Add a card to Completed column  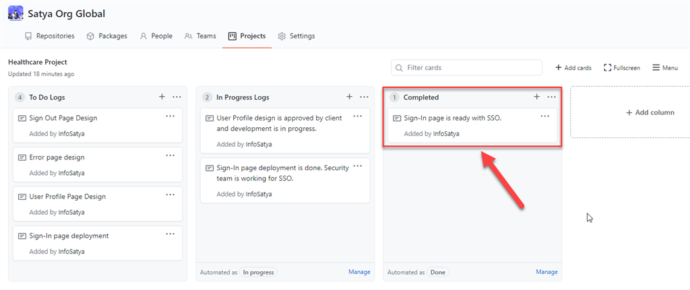click(536, 97)
